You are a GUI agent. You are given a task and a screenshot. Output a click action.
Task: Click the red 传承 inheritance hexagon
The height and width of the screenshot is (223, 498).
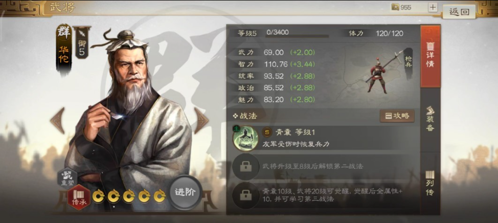(x=79, y=197)
